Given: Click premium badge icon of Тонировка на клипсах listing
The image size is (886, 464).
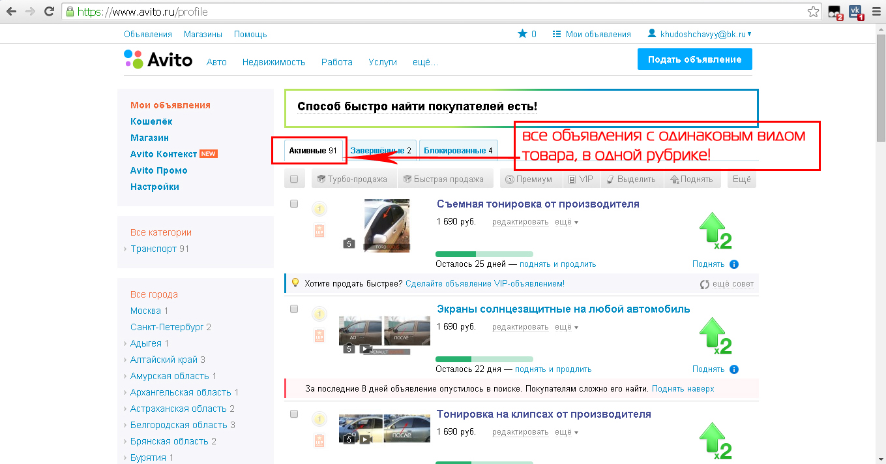Looking at the screenshot, I should [x=319, y=418].
